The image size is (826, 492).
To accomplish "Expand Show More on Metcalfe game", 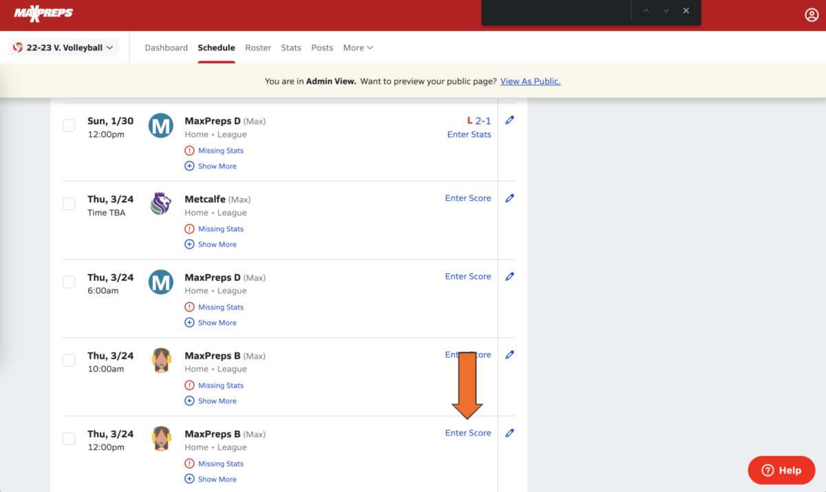I will click(211, 244).
